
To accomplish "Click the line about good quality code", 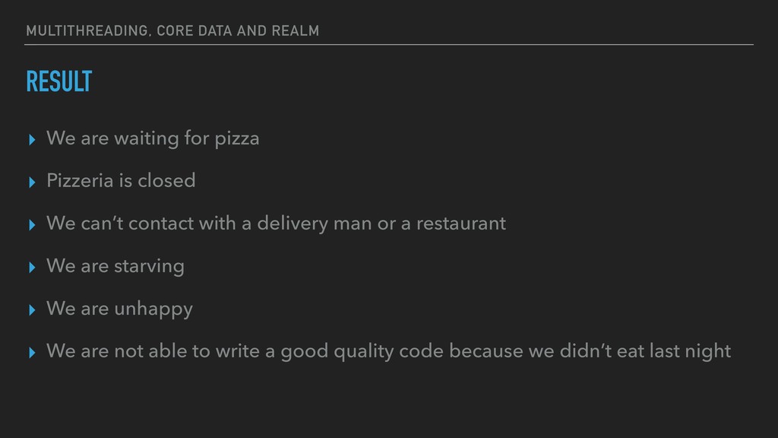I will pyautogui.click(x=388, y=351).
